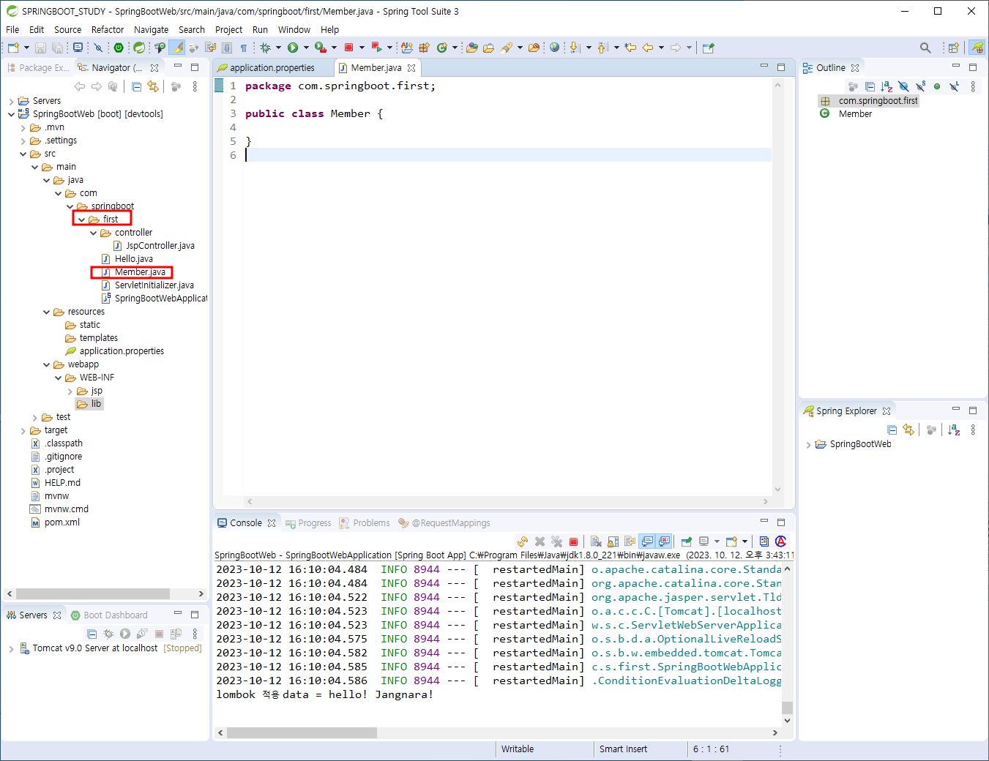Screen dimensions: 989x761
Task: Click the Open Console icon in the Console toolbar
Action: click(x=731, y=541)
